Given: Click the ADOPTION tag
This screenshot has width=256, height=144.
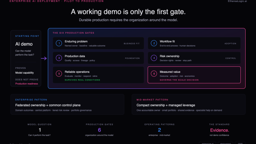Looking at the screenshot, I should (230, 44).
